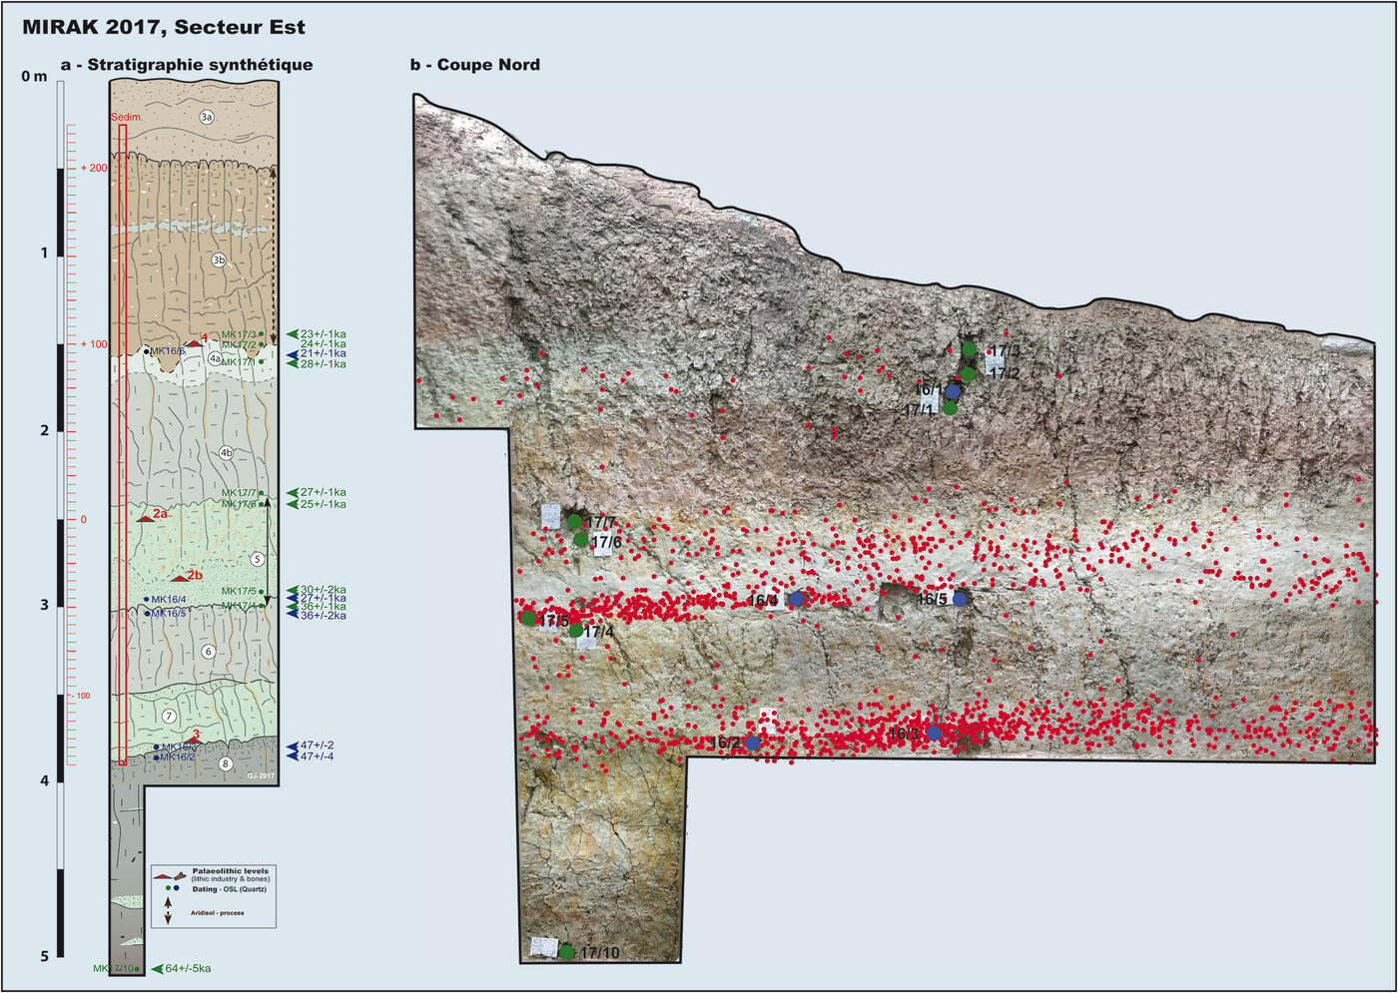Click red triangle marker for level 2b
1398x993 pixels.
tap(179, 578)
